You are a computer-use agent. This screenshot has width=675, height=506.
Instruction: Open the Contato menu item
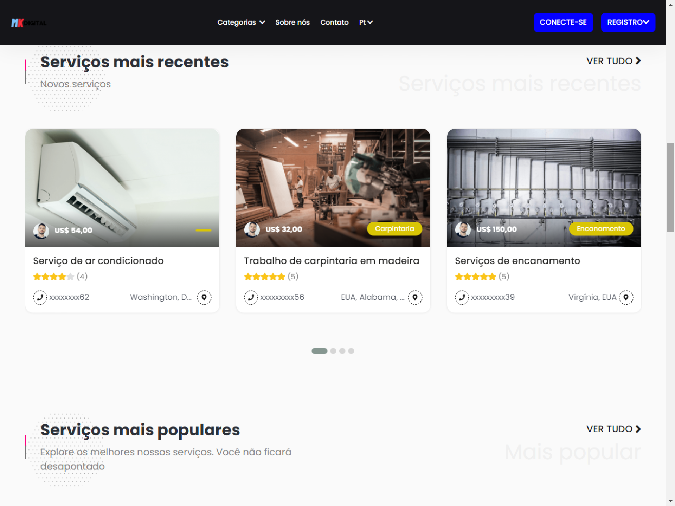(334, 22)
